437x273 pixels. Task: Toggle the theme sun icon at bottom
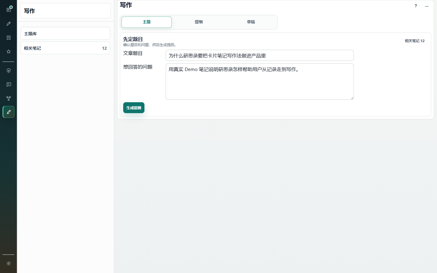pyautogui.click(x=8, y=264)
